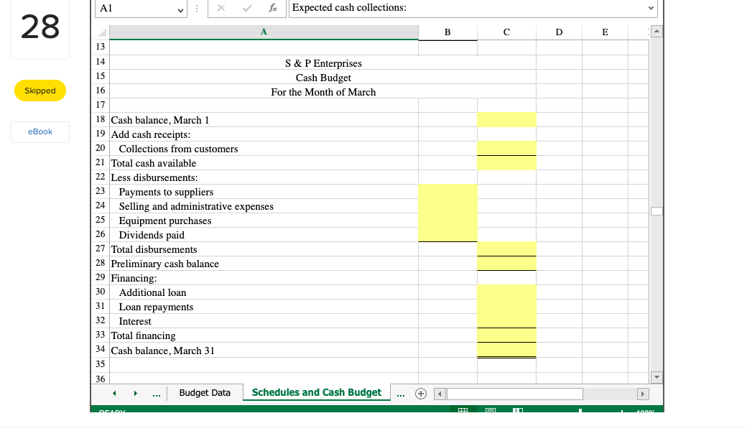Activate Page Break Preview from the status bar
This screenshot has width=747, height=431.
point(516,409)
